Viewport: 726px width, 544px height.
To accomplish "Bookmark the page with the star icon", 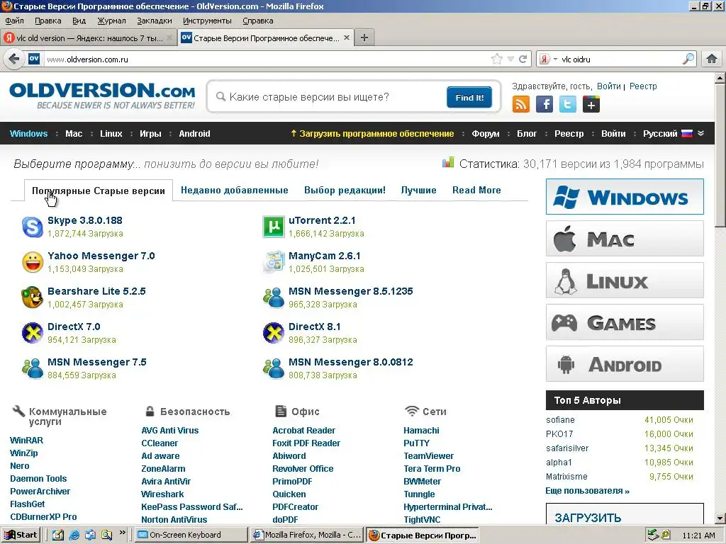I will pos(497,59).
